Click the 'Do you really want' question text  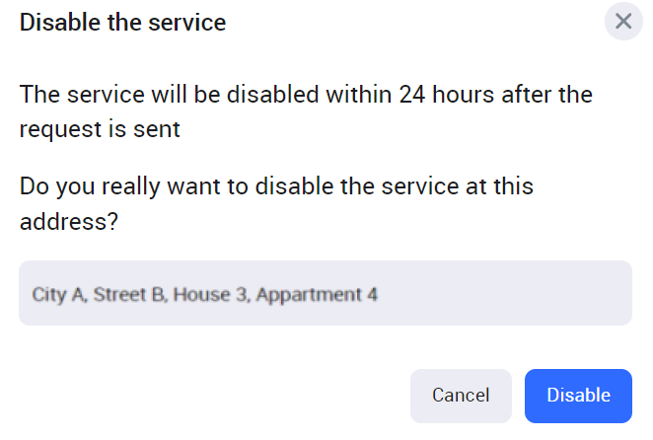coord(276,185)
